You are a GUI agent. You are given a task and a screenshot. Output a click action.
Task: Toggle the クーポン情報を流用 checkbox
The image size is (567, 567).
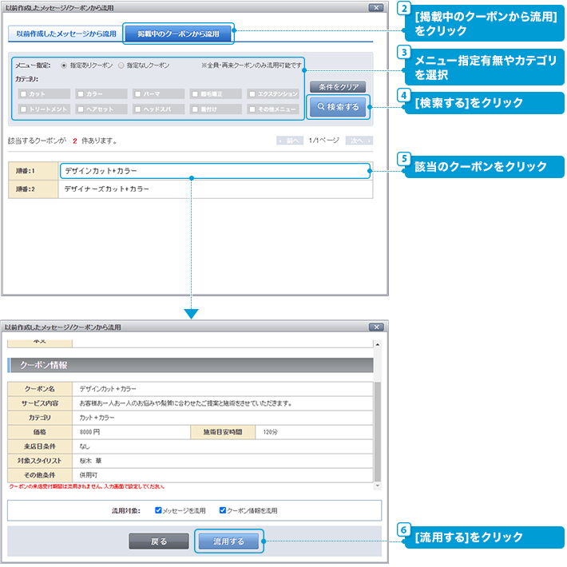pos(223,510)
